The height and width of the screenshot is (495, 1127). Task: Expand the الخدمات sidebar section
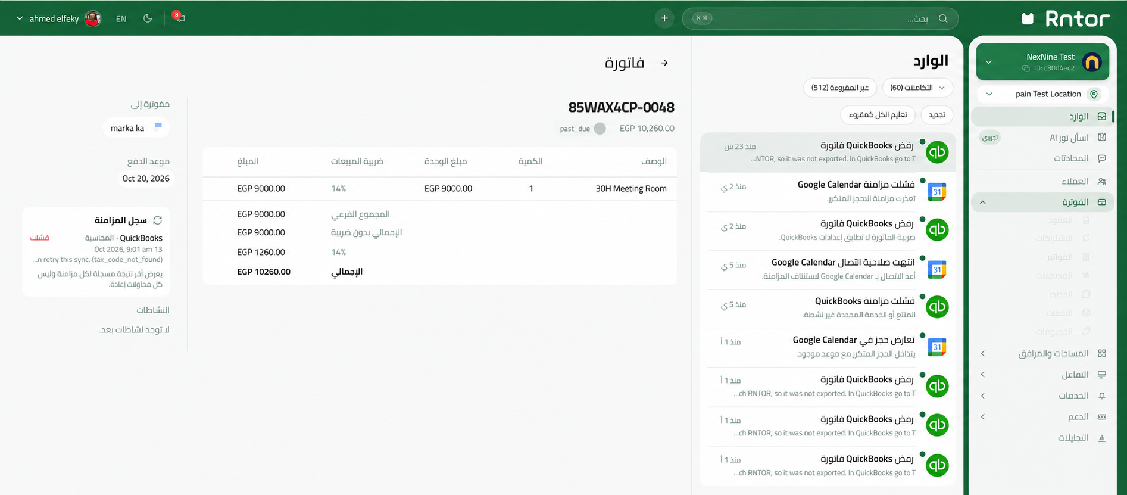pos(1042,396)
